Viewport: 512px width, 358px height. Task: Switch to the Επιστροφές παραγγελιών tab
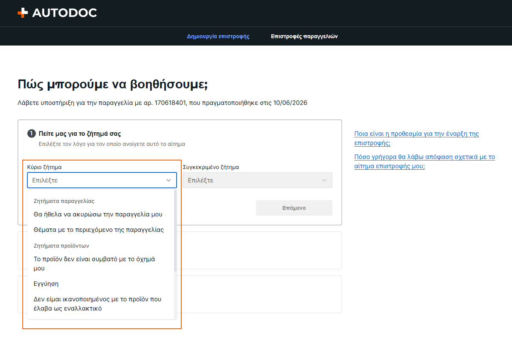304,36
